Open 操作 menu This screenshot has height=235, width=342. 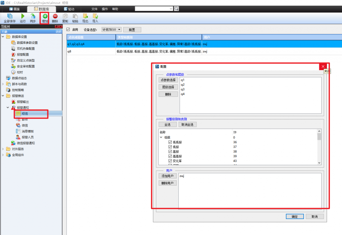point(105,9)
